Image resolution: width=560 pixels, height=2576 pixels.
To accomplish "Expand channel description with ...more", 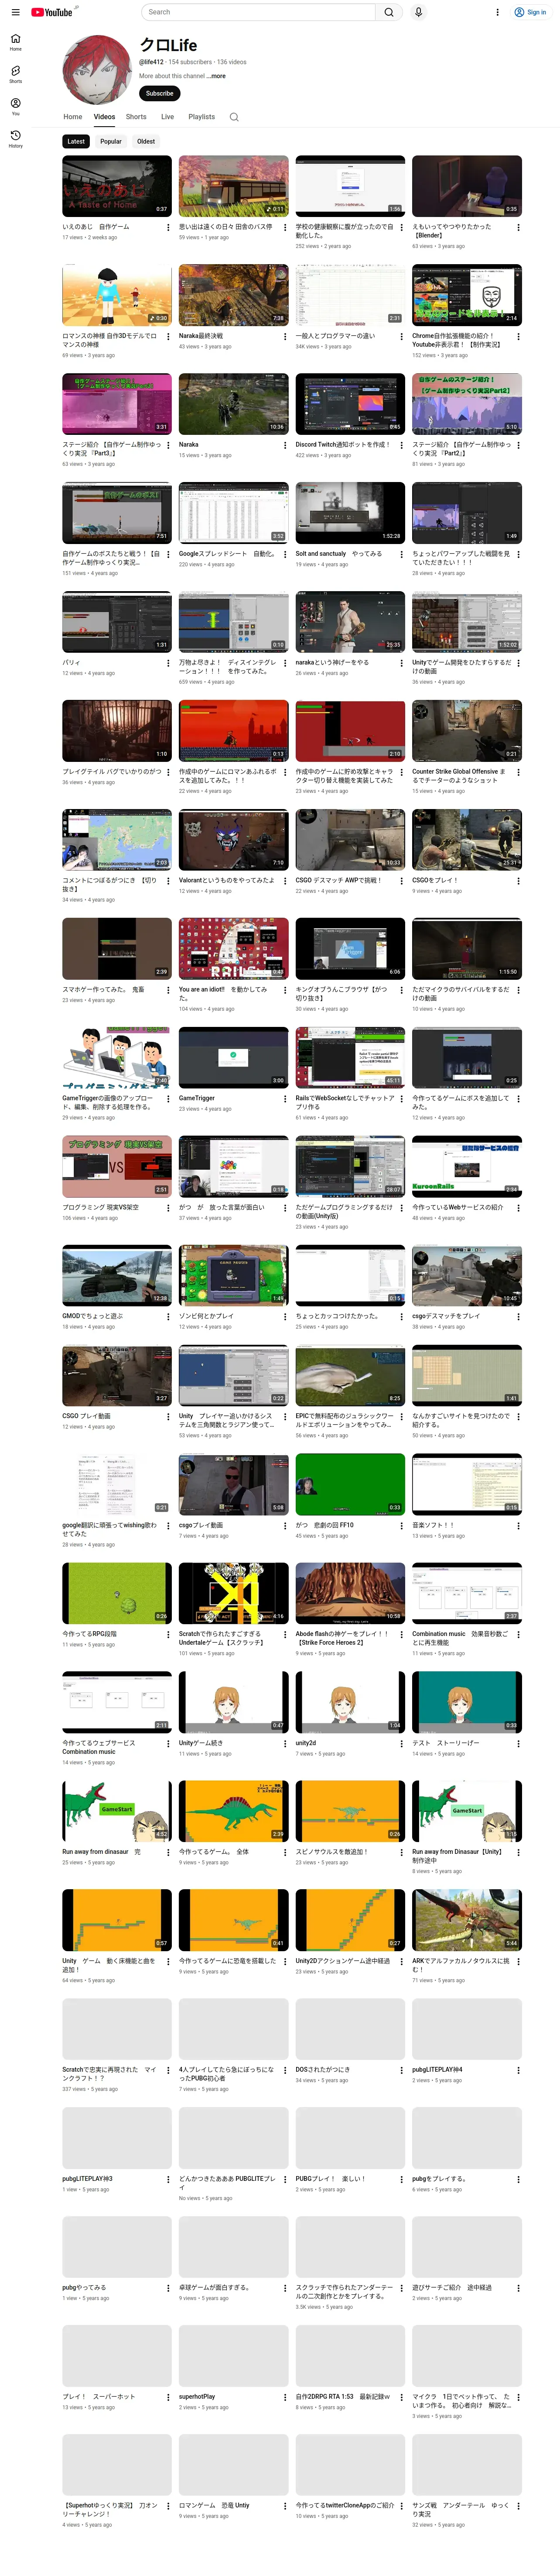I will pyautogui.click(x=215, y=76).
